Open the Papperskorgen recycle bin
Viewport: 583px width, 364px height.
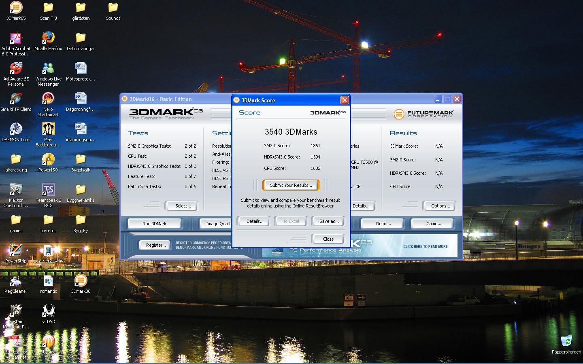coord(566,345)
